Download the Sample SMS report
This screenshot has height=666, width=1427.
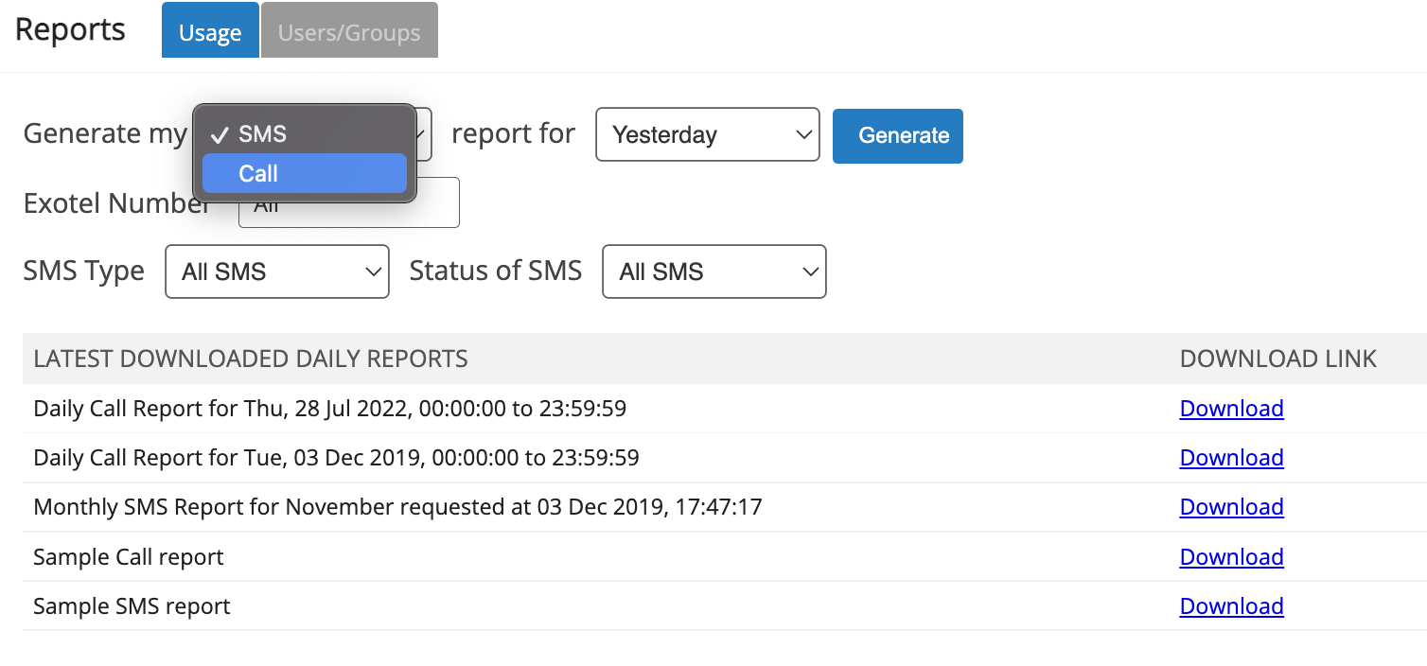1231,605
